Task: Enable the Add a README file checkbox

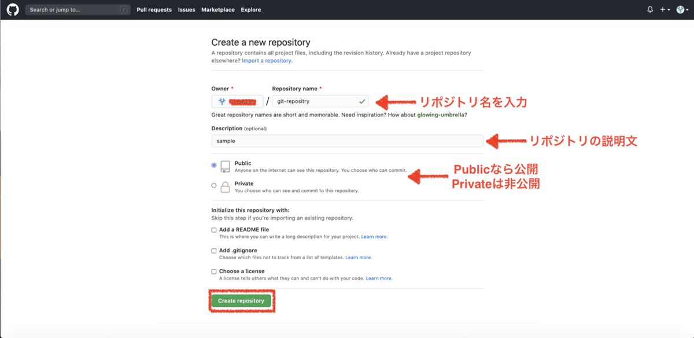Action: pyautogui.click(x=215, y=229)
